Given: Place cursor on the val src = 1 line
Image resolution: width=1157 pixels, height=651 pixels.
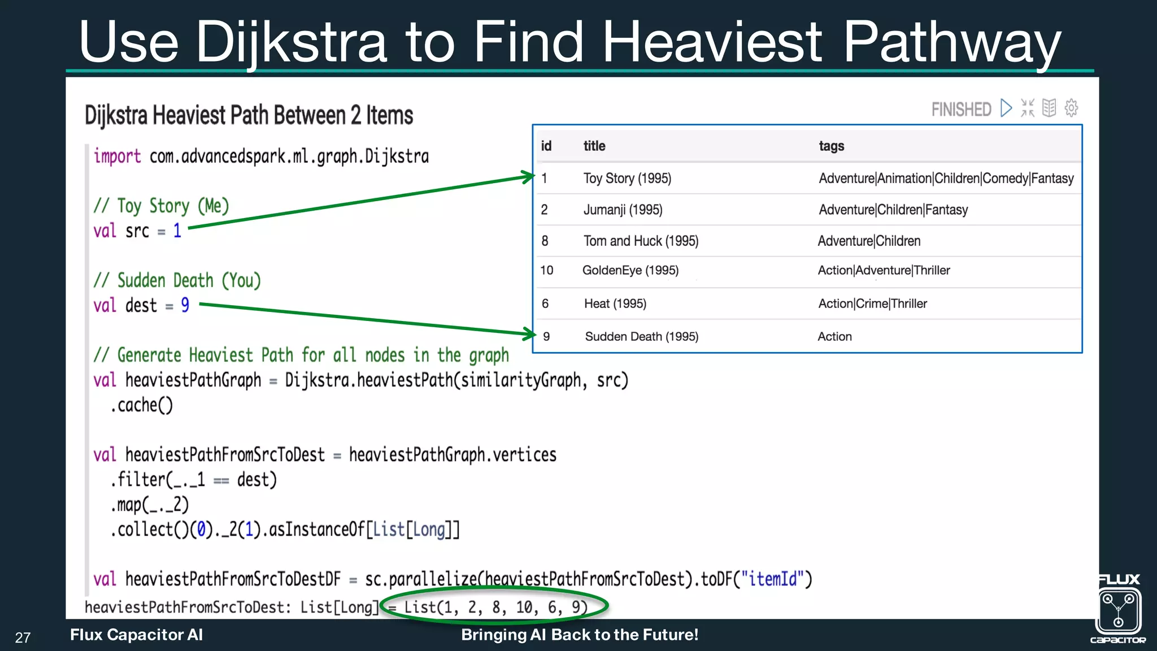Looking at the screenshot, I should point(137,231).
